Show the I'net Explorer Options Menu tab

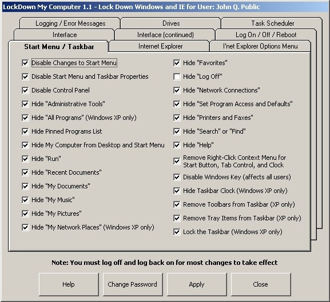(260, 46)
